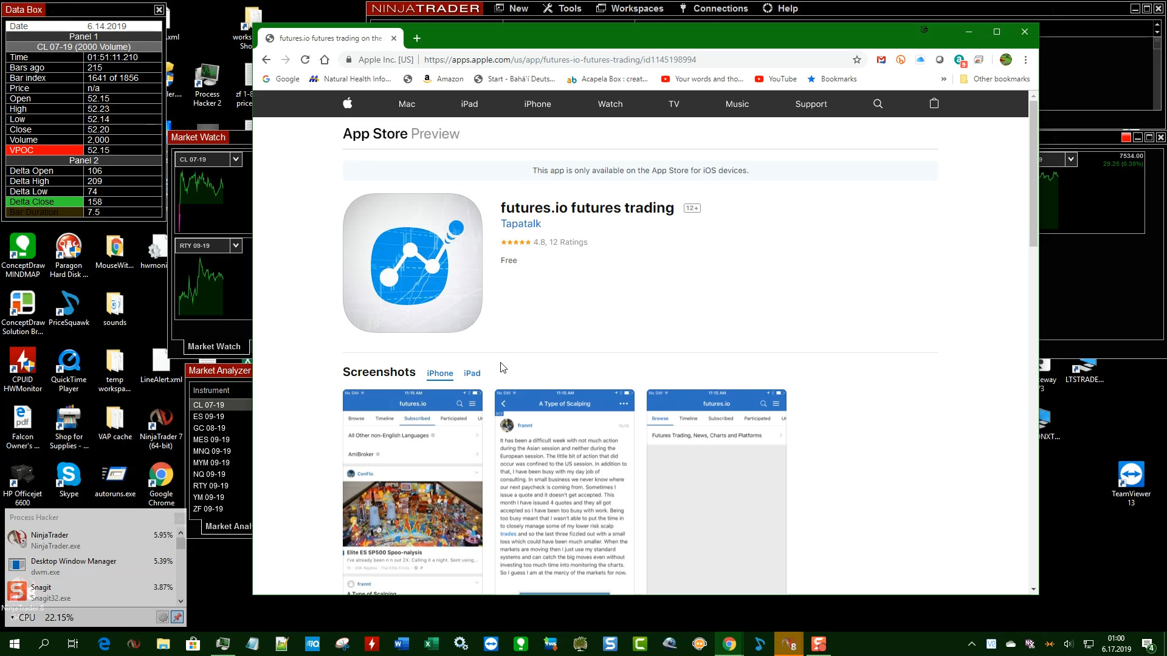Open the NinjaTrader Help menu
Image resolution: width=1167 pixels, height=656 pixels.
click(x=780, y=9)
